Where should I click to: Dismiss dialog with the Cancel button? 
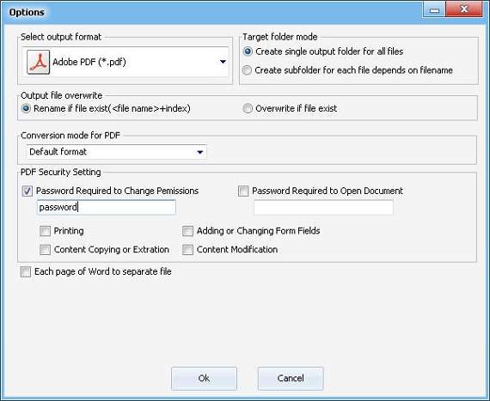pos(291,379)
